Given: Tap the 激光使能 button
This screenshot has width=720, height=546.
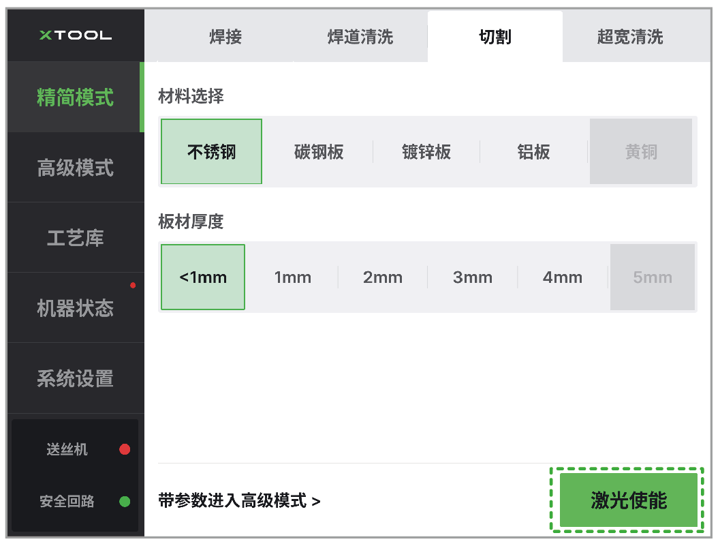Looking at the screenshot, I should [x=629, y=500].
